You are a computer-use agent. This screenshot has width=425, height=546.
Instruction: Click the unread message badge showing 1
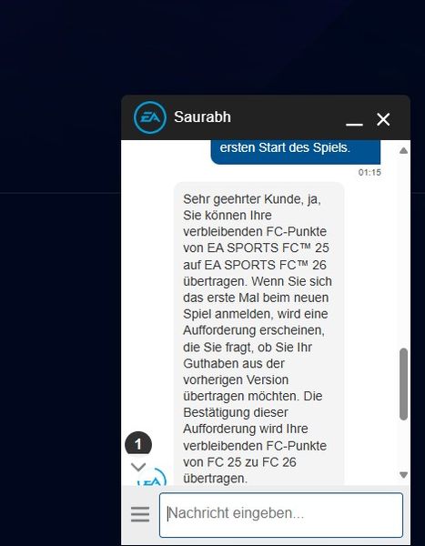[138, 444]
